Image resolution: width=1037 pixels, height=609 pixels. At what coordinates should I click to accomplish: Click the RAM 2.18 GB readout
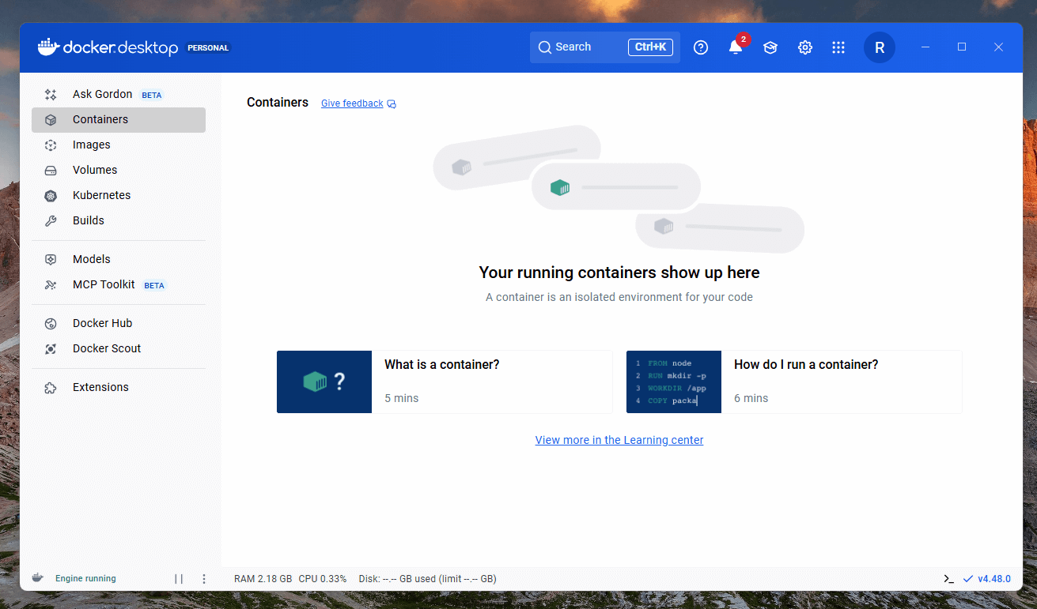(263, 579)
